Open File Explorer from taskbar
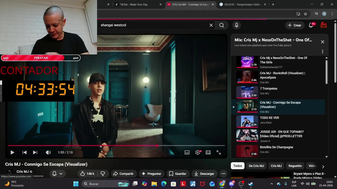 154,184
